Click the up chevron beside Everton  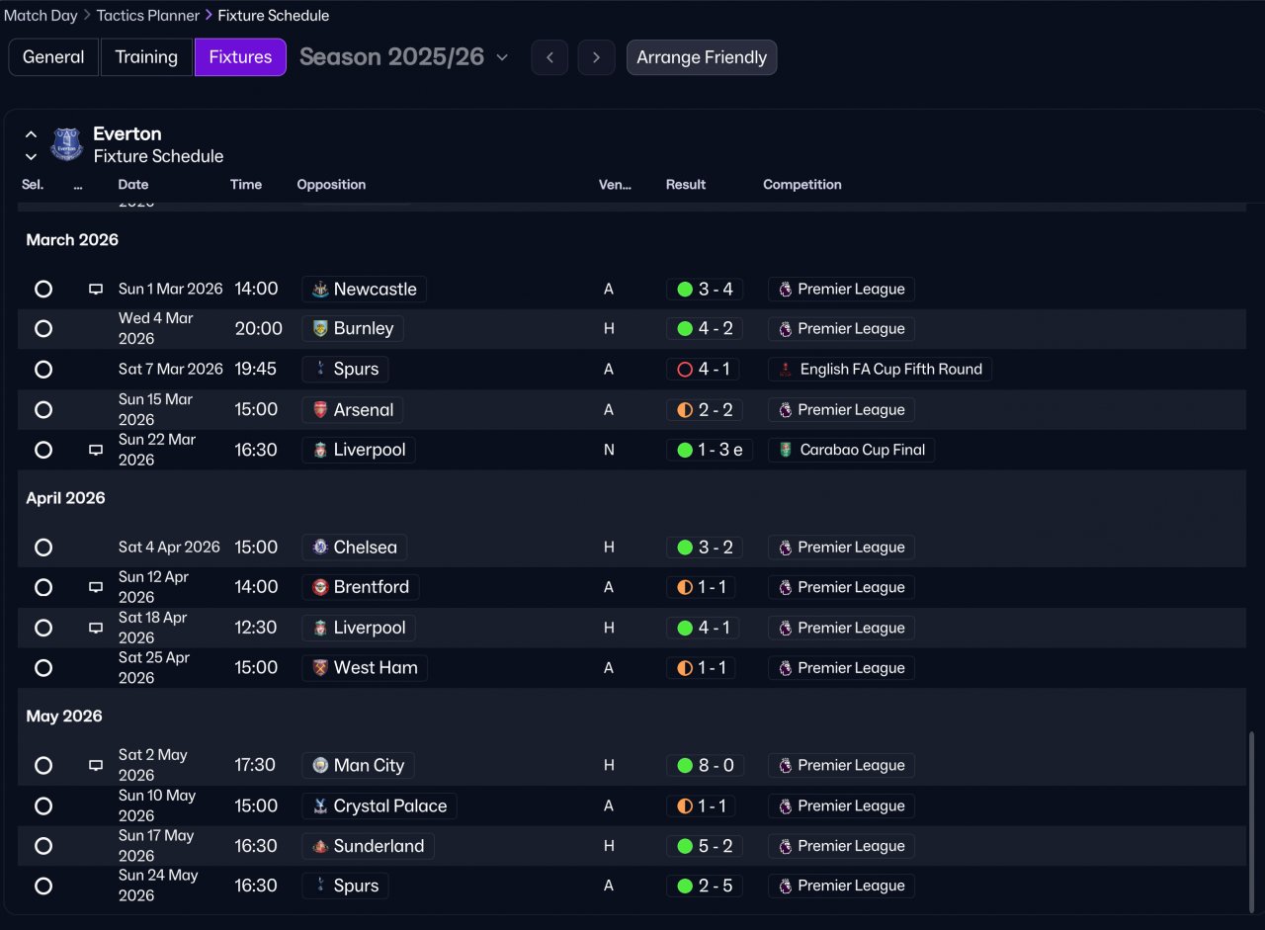[31, 134]
